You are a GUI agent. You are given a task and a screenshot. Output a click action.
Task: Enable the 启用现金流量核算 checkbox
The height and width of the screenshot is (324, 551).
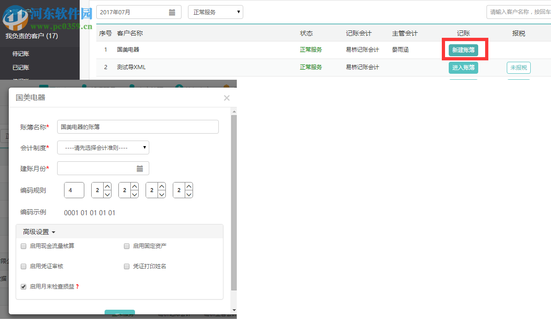pyautogui.click(x=23, y=246)
